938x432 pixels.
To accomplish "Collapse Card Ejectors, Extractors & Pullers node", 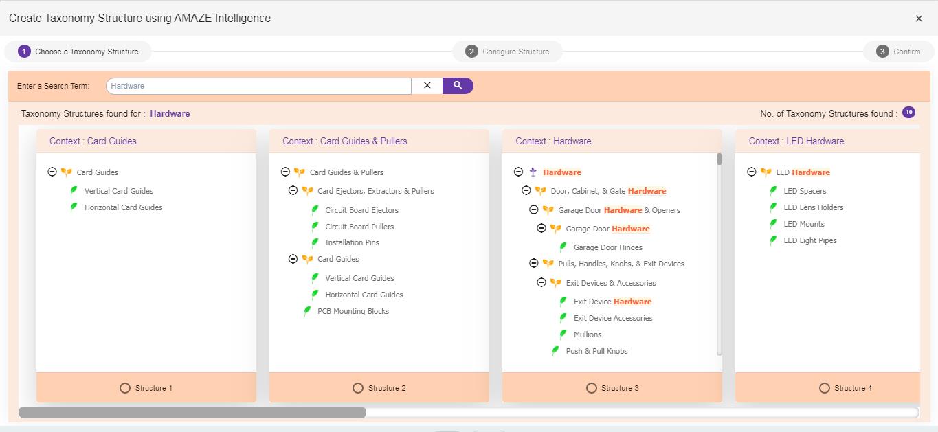I will 293,190.
